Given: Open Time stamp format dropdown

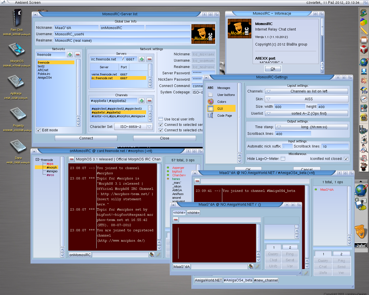Looking at the screenshot, I should click(x=312, y=127).
